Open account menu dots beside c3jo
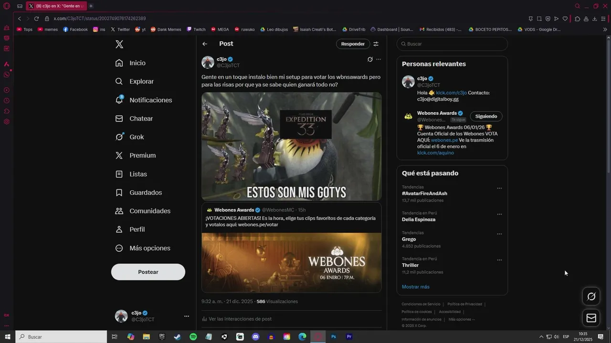 187,316
